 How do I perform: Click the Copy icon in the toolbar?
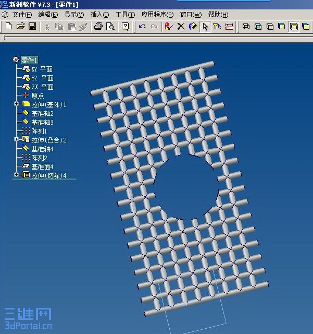click(59, 27)
